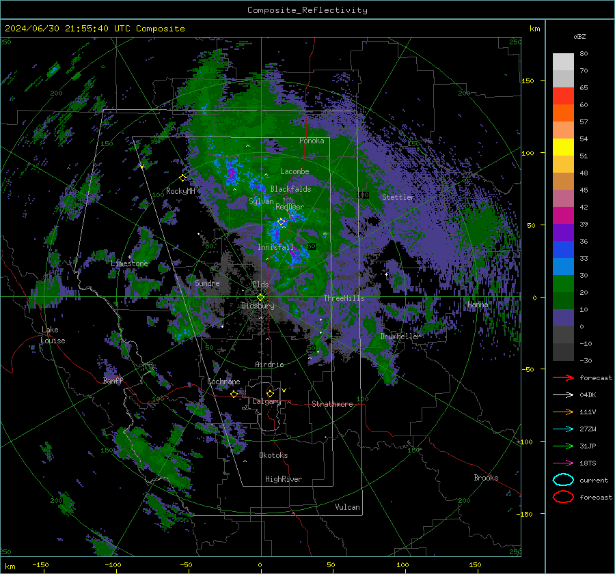Select the yellow 51–54 dBZ swatch
This screenshot has width=615, height=574.
(x=563, y=147)
